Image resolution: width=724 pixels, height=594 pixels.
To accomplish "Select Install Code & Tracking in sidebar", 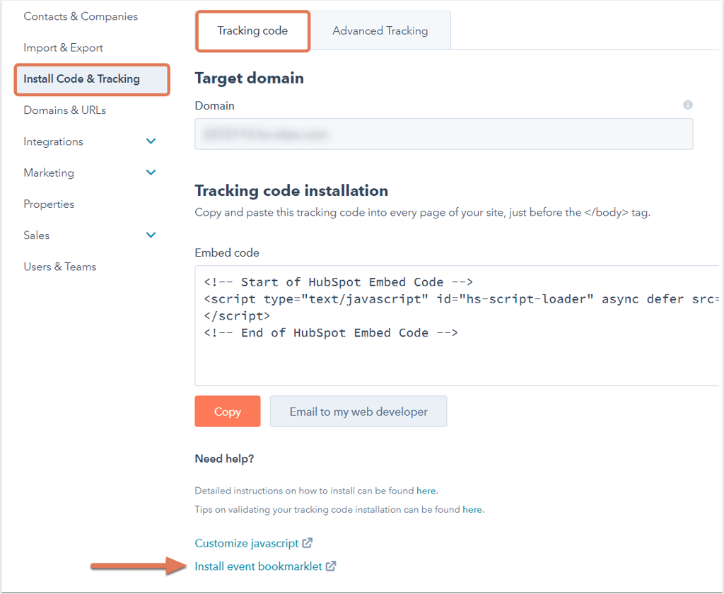I will pyautogui.click(x=92, y=79).
